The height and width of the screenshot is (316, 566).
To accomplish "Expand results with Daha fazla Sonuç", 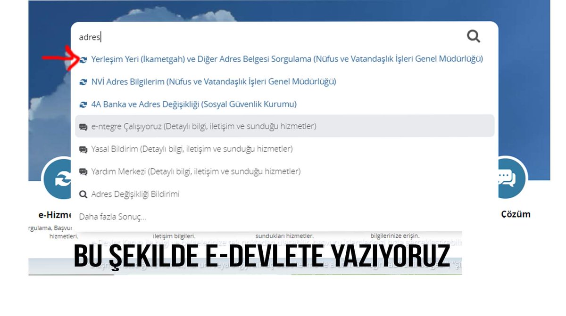I will click(x=112, y=217).
